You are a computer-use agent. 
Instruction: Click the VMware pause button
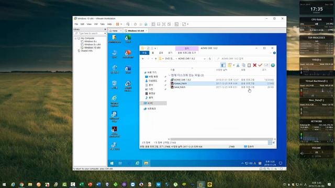117,25
